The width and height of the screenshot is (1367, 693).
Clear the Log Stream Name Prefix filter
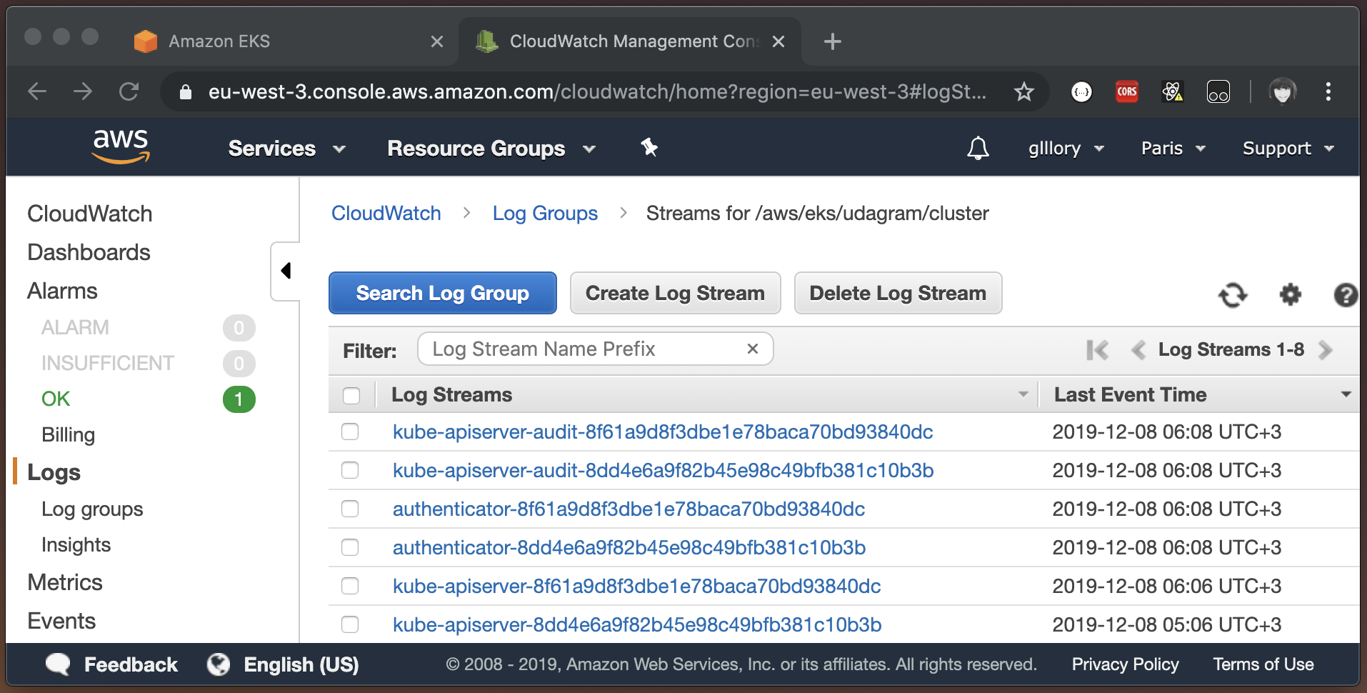(x=752, y=349)
